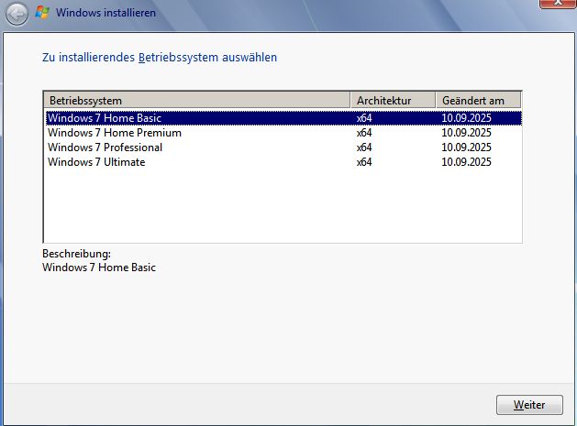Go back with the round arrow button
Screen dimensions: 577x426
(x=17, y=14)
